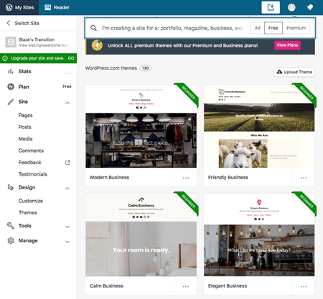Click the Manage gear icon
The width and height of the screenshot is (323, 299).
coord(11,240)
